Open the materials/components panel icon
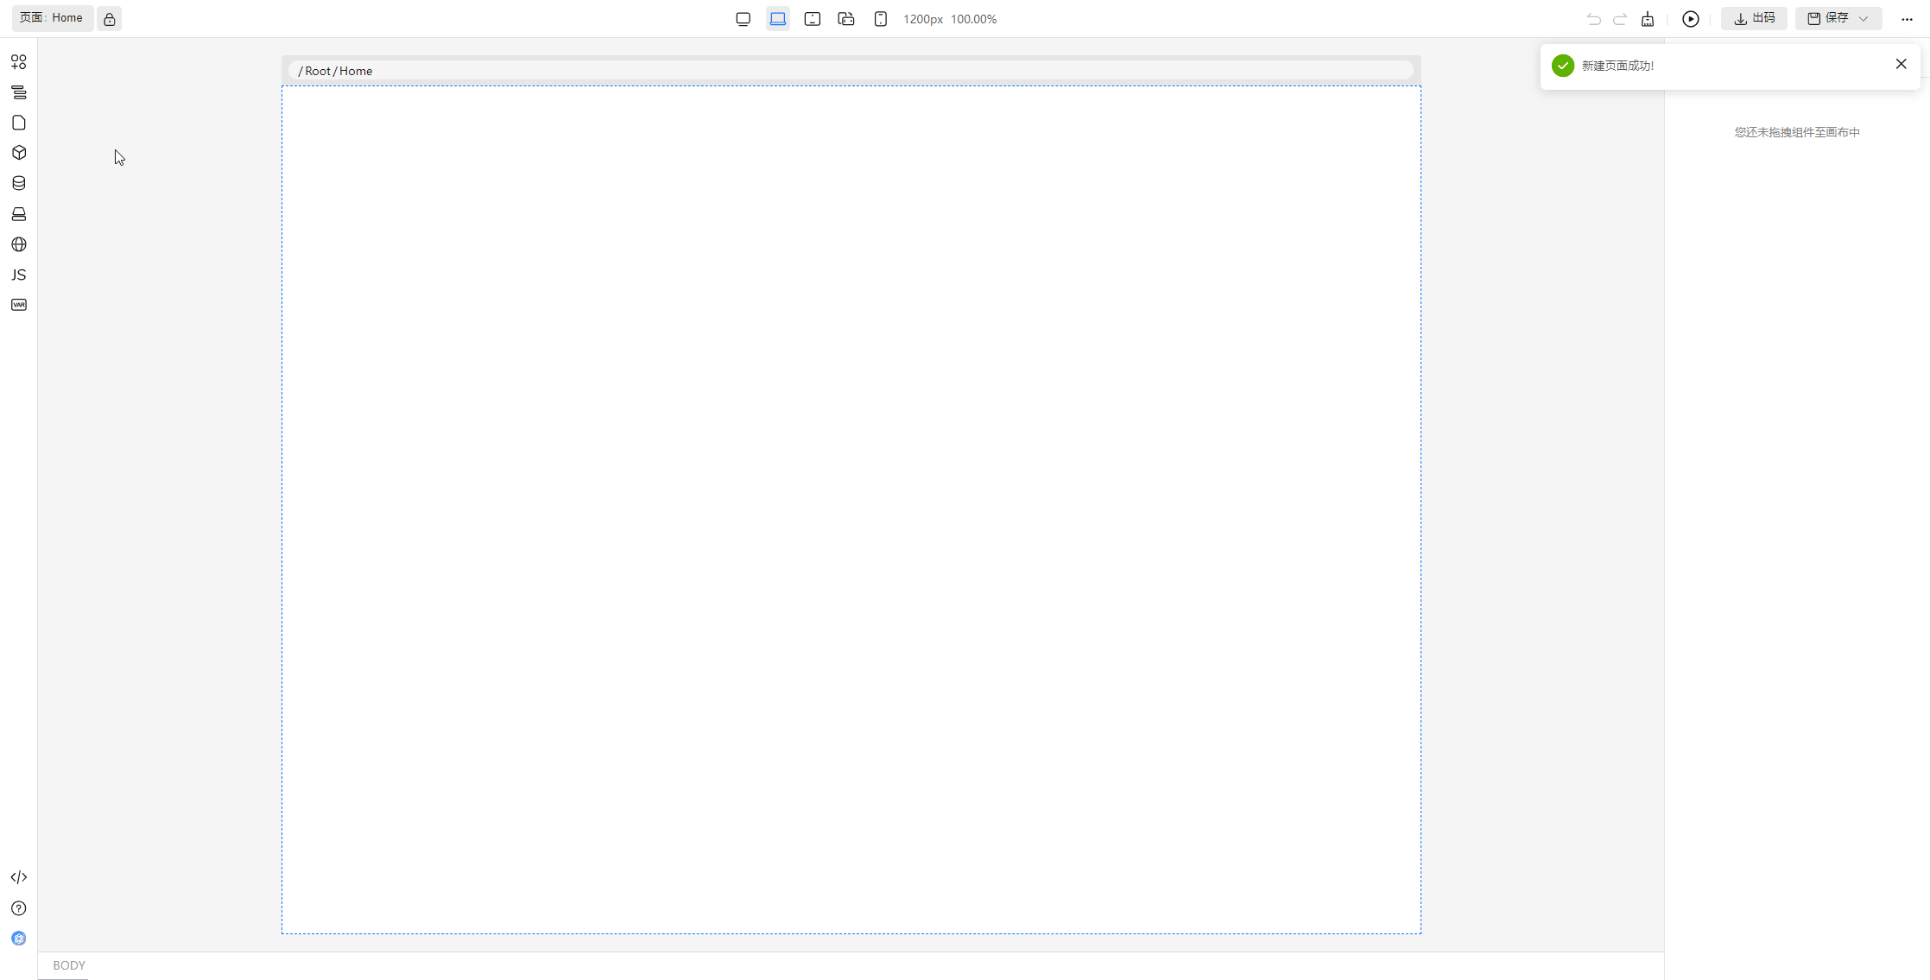 tap(19, 62)
